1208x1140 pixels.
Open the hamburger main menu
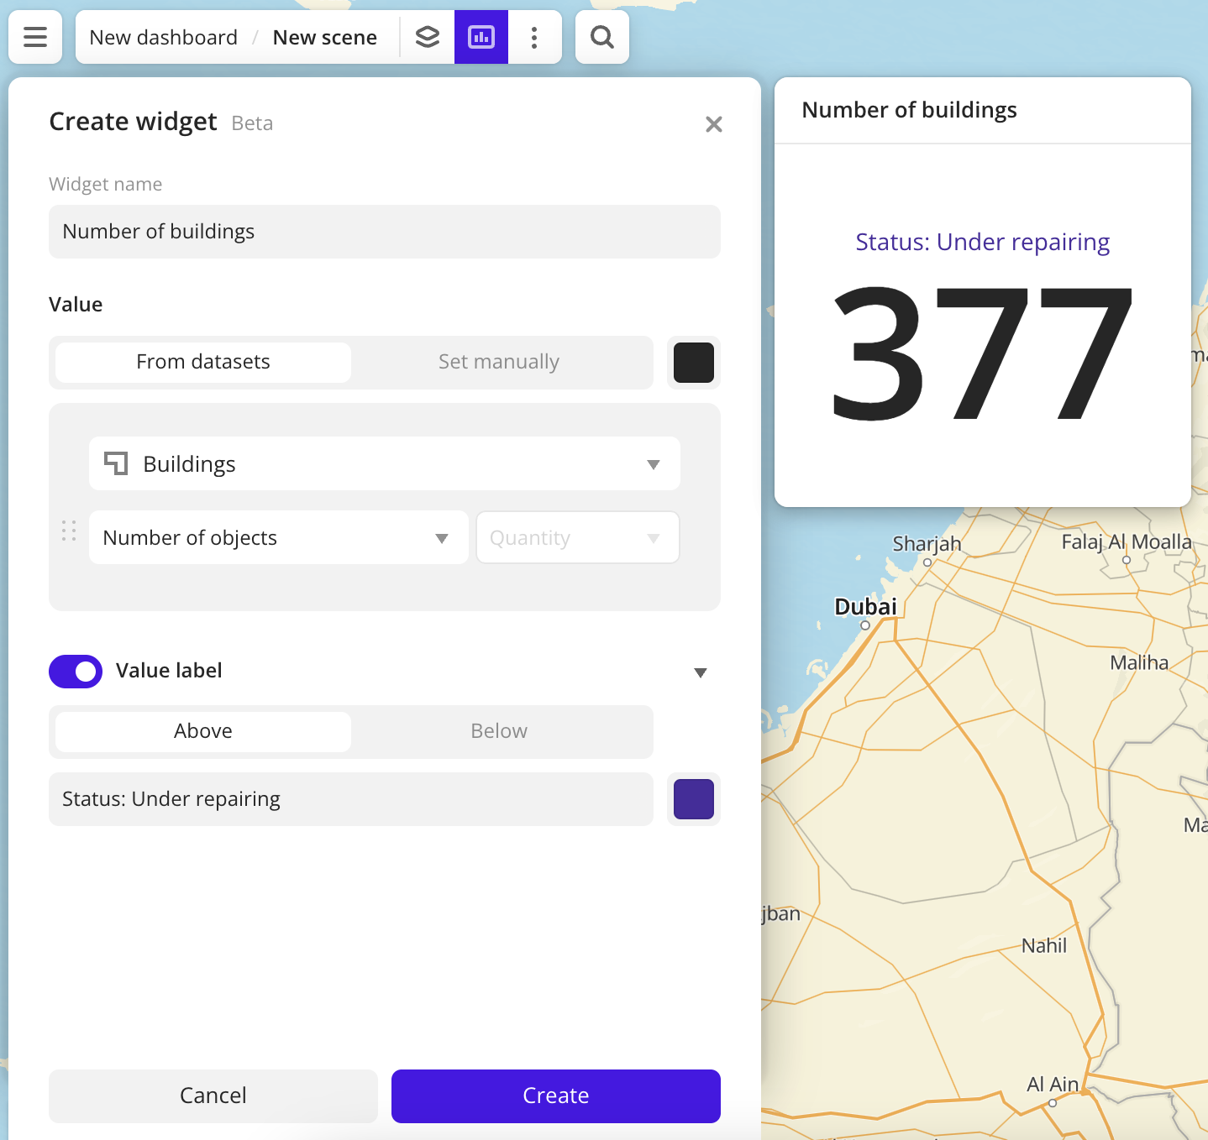pos(35,37)
